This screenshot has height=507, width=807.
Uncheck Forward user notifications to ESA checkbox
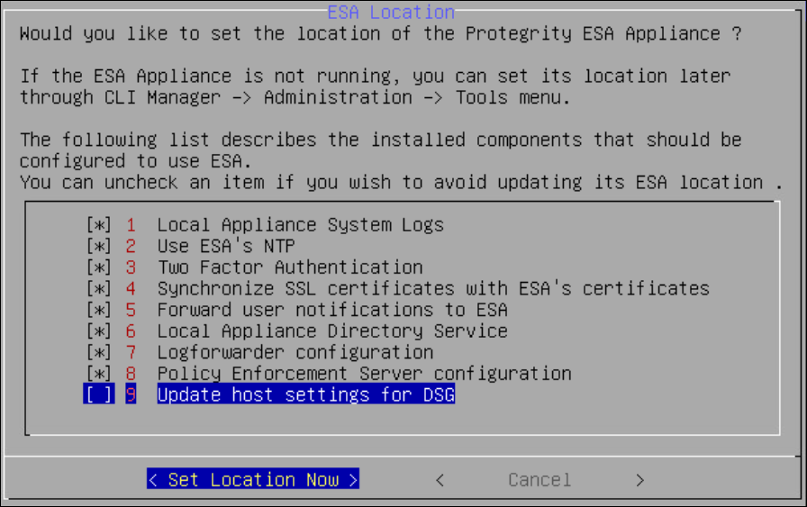pyautogui.click(x=99, y=310)
